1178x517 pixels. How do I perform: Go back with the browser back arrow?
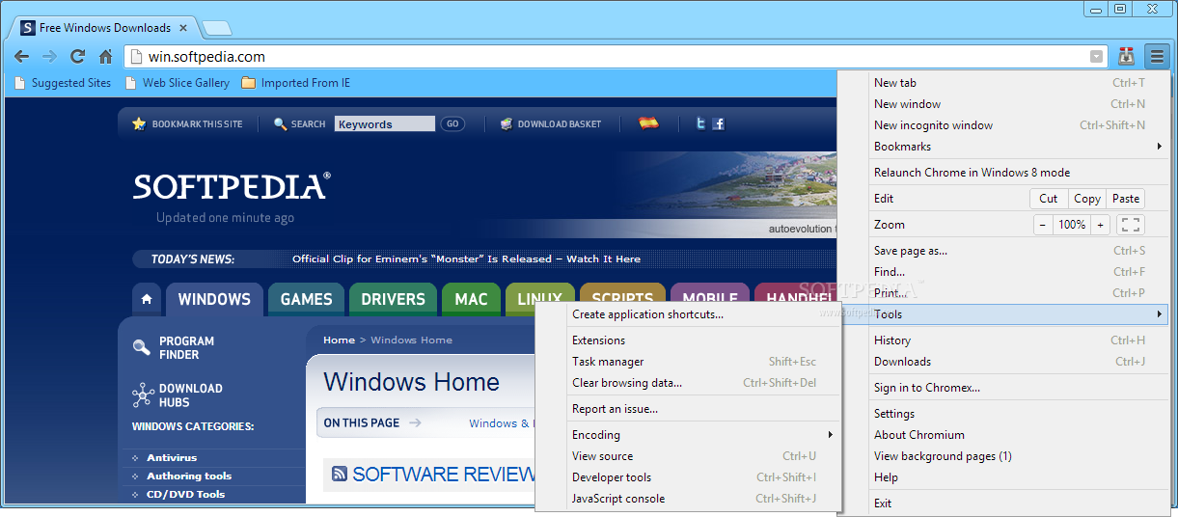pos(21,56)
